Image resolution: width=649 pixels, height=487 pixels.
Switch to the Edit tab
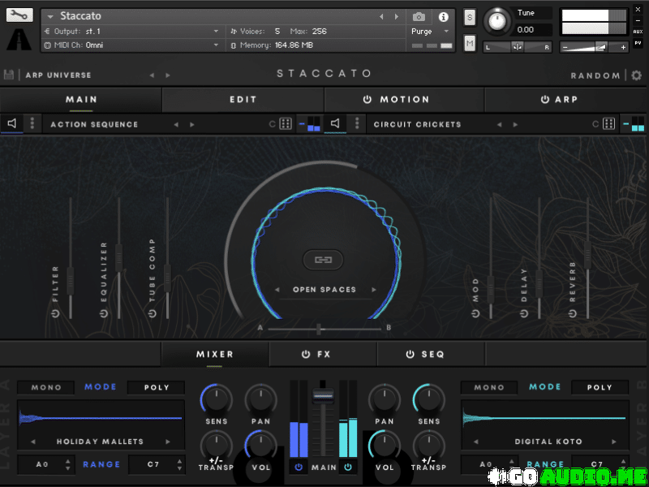tap(243, 99)
